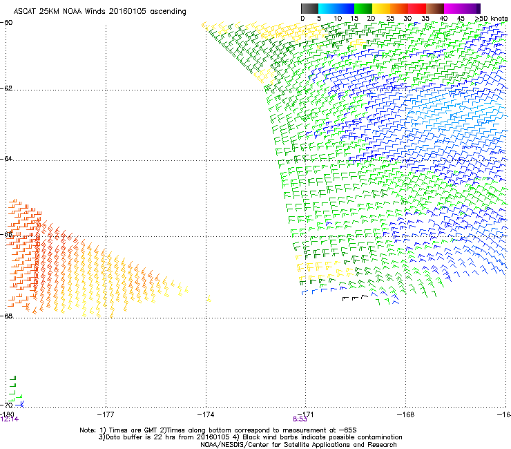Click the red 30-35 knots color band

tap(417, 8)
